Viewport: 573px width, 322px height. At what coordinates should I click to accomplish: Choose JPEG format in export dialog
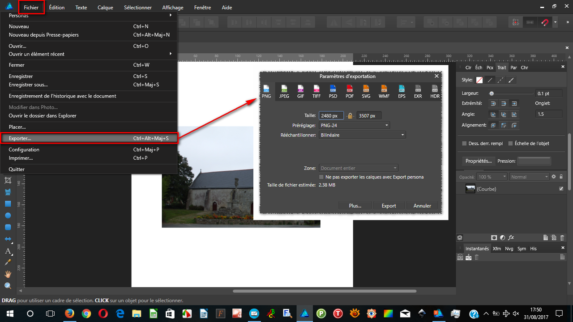[x=284, y=92]
